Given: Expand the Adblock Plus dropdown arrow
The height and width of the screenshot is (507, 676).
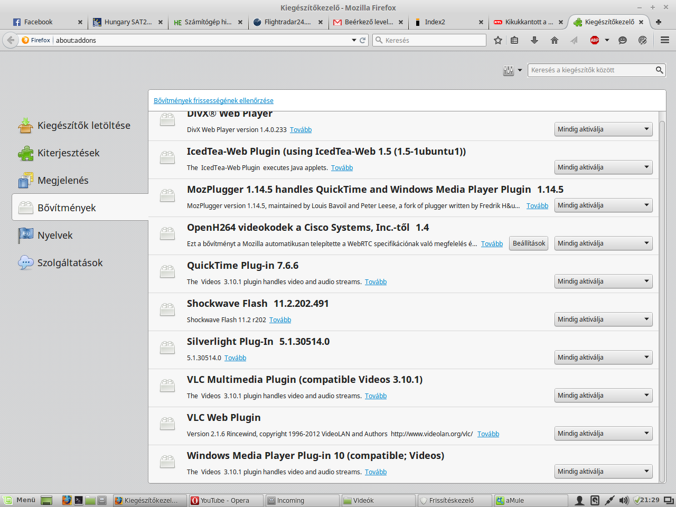Looking at the screenshot, I should (607, 40).
